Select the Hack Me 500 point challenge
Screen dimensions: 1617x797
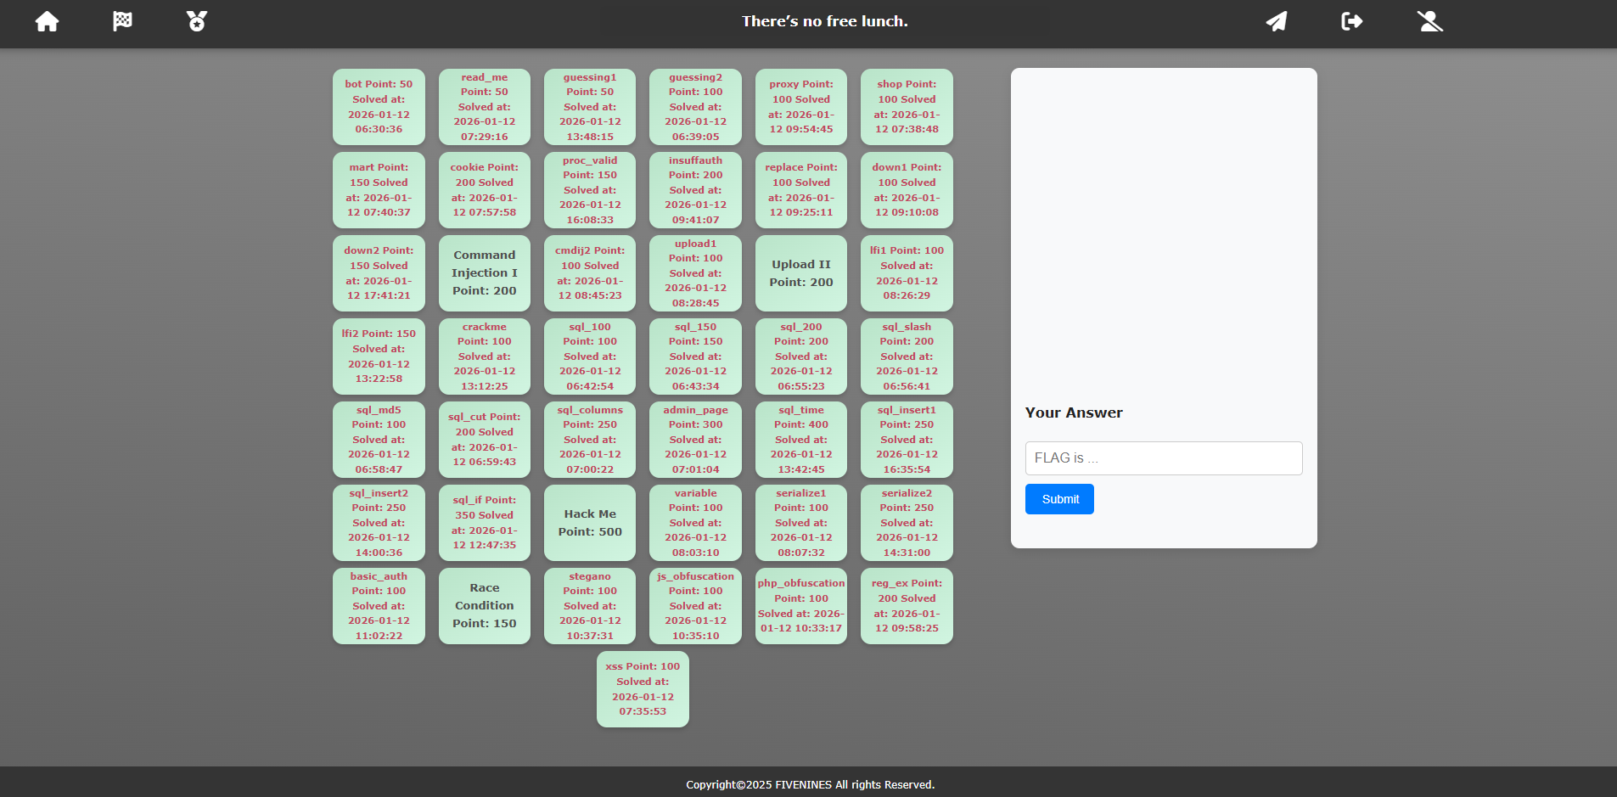point(589,523)
